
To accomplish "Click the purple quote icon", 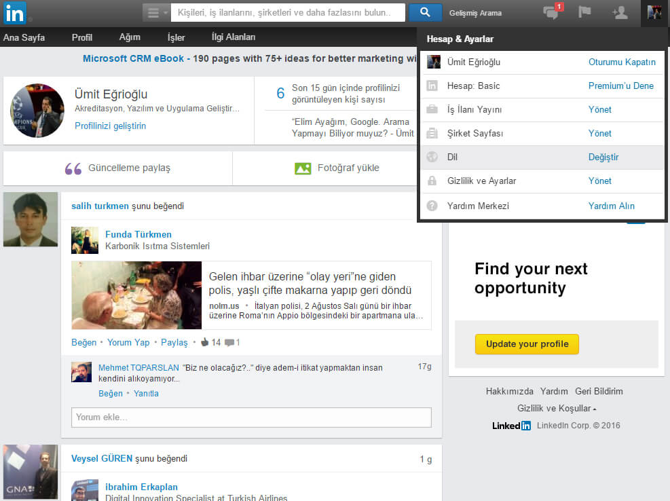I will pos(73,169).
